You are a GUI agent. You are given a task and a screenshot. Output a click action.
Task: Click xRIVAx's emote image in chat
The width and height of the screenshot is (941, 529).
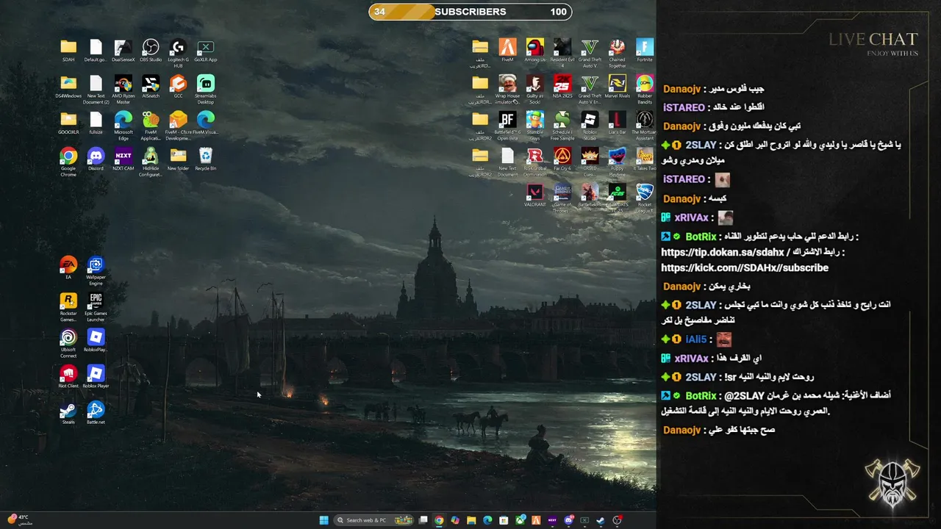[x=726, y=218]
